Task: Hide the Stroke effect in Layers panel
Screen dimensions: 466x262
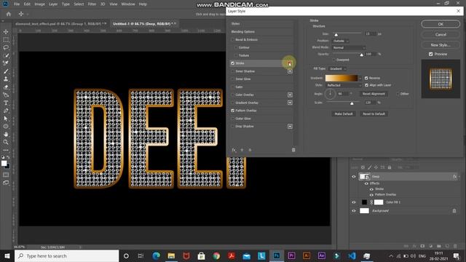Action: click(371, 189)
